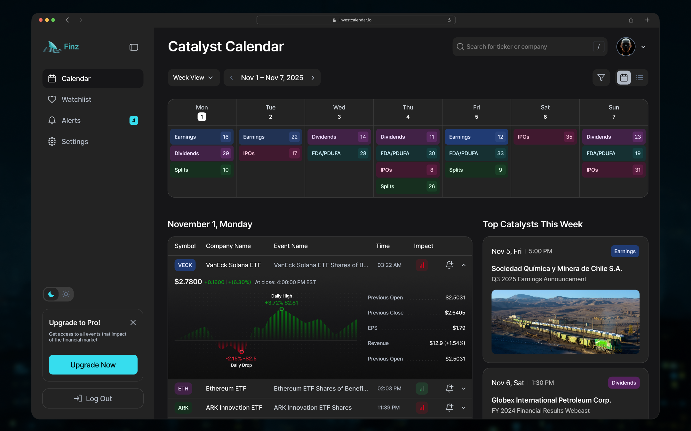Go to previous week with left arrow
The image size is (691, 431).
pos(231,78)
